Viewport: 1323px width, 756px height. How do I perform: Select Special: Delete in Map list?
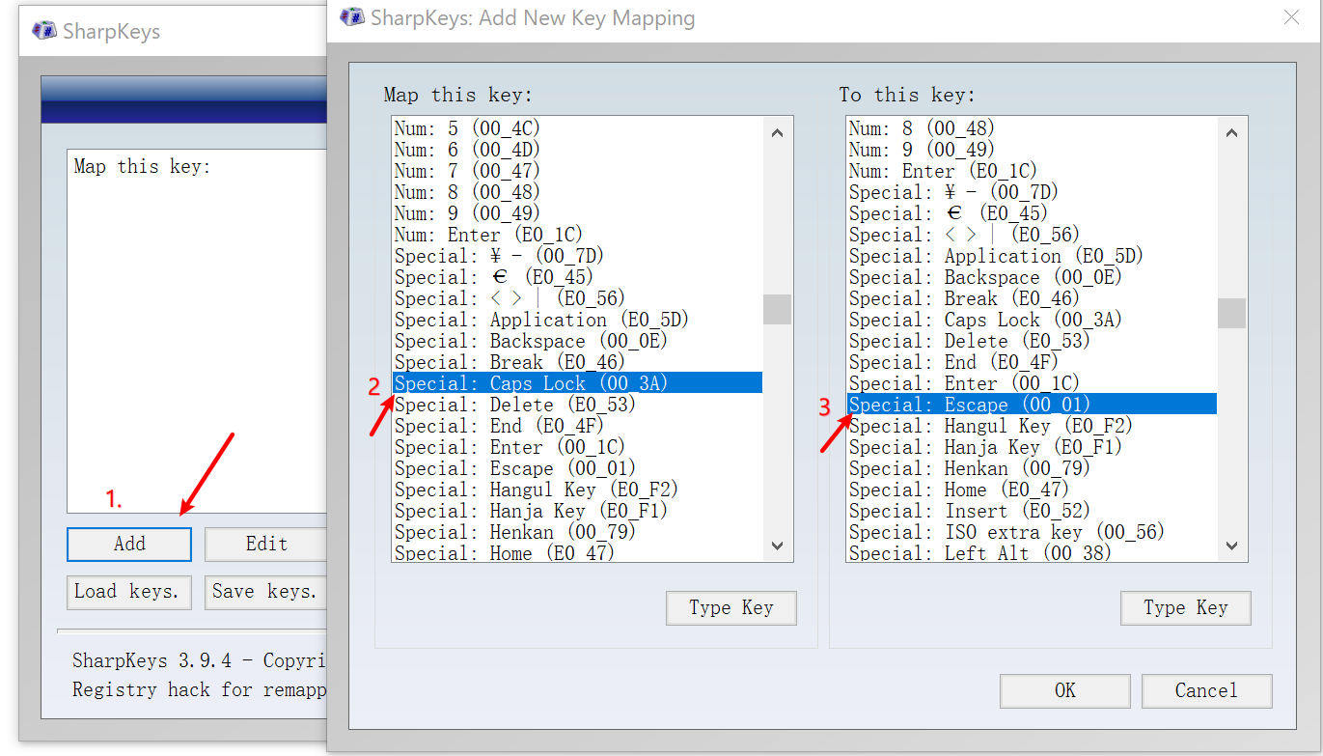pyautogui.click(x=577, y=405)
